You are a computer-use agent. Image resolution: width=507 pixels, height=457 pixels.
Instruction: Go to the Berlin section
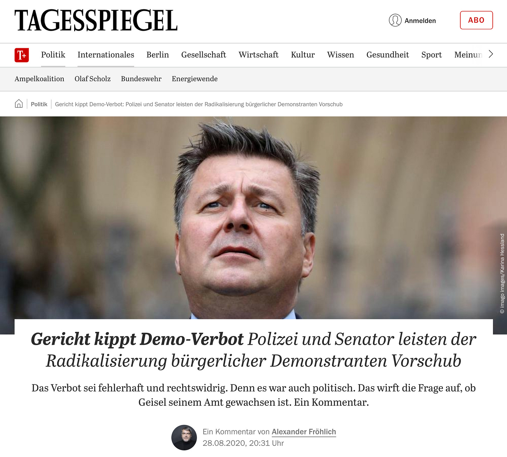(x=158, y=55)
